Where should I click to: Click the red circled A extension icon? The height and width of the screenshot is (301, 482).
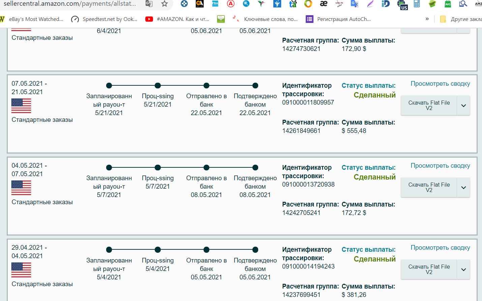pyautogui.click(x=231, y=4)
